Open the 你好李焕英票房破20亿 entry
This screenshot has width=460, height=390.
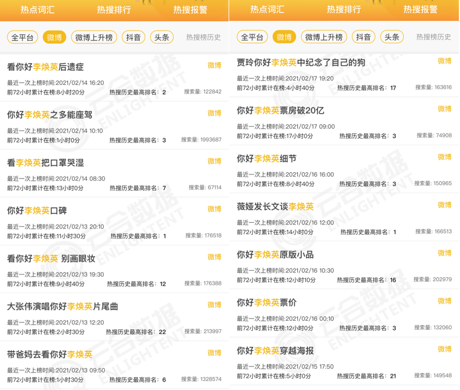[x=344, y=122]
